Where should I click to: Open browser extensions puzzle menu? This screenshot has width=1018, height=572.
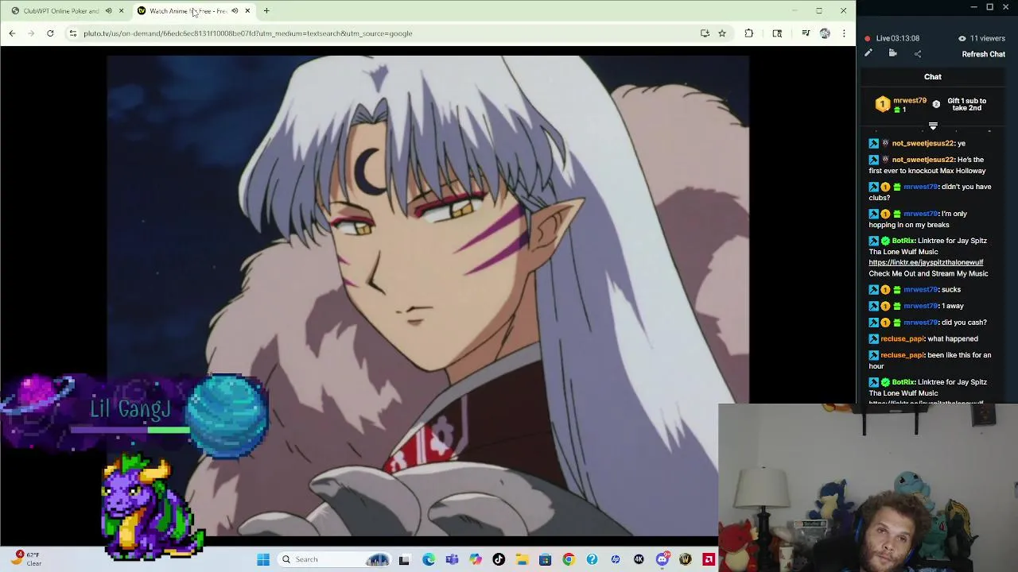[x=748, y=33]
